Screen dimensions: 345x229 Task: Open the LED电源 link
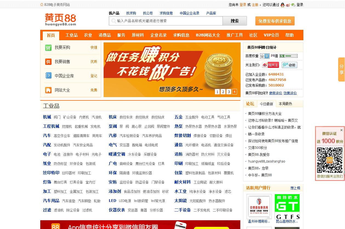(x=125, y=201)
